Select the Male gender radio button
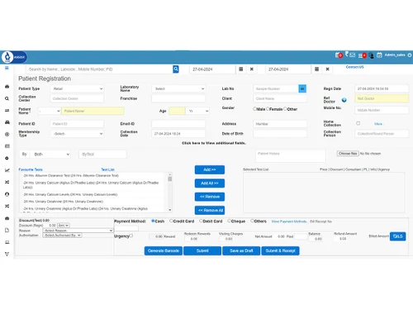413x310 pixels. [254, 109]
